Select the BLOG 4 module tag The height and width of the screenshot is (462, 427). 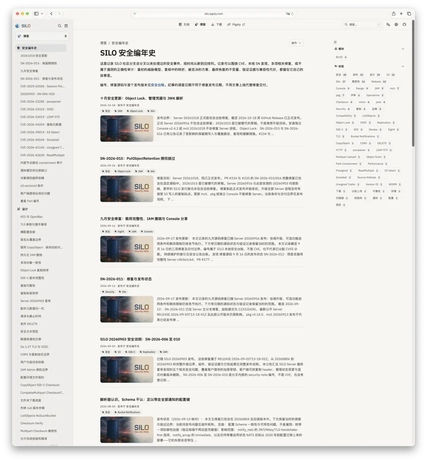click(x=341, y=57)
